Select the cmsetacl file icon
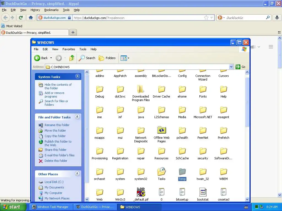The height and width of the screenshot is (211, 282). [x=224, y=192]
